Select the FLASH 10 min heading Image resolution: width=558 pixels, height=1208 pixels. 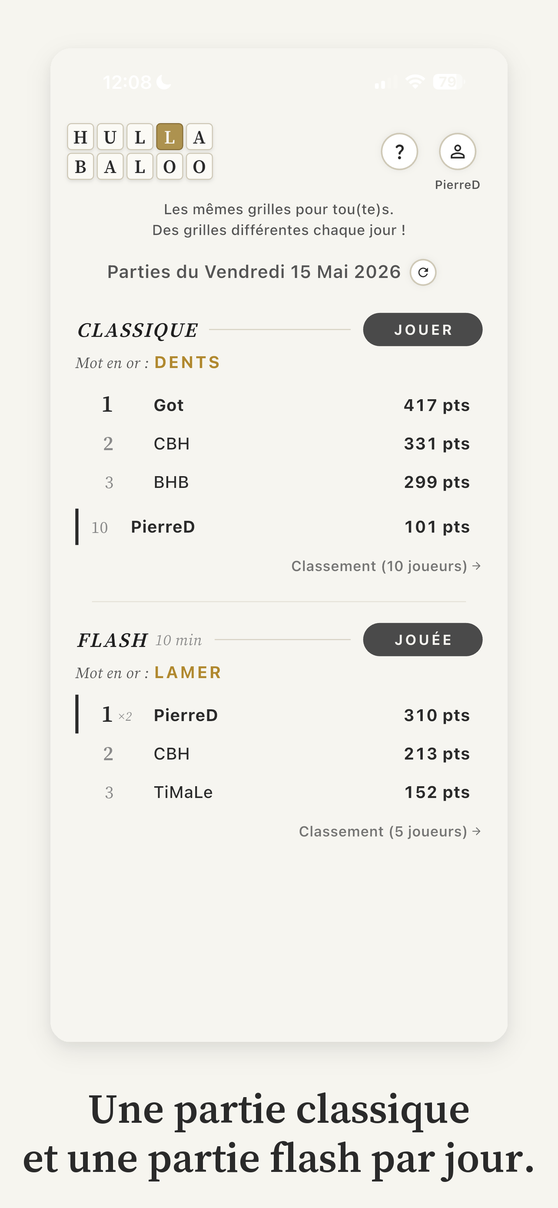point(139,640)
